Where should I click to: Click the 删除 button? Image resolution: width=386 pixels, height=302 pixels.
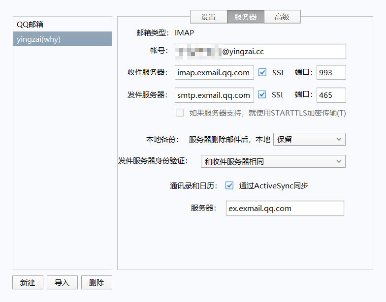(96, 282)
